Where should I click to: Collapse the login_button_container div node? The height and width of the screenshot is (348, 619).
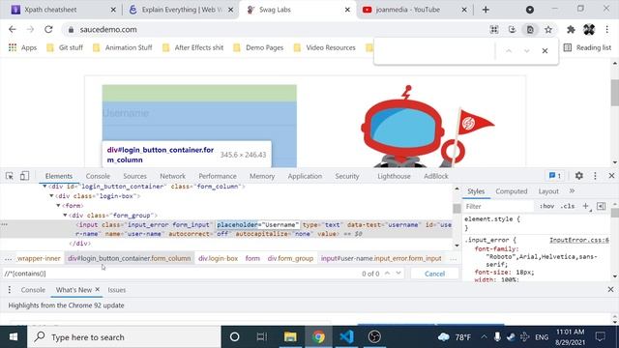(x=44, y=187)
